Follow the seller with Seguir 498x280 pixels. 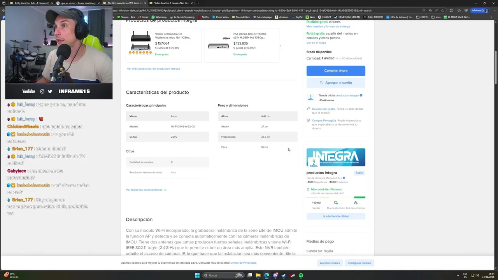coord(359,173)
